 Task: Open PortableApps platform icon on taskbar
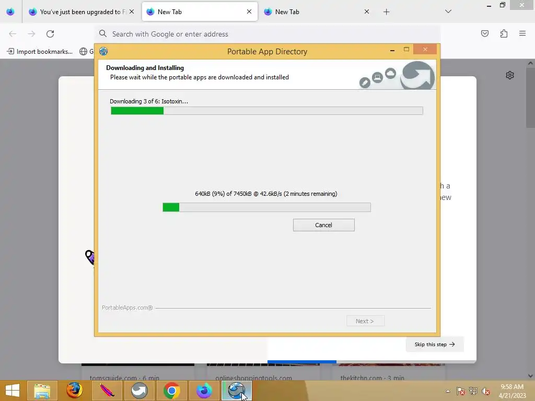tap(139, 391)
